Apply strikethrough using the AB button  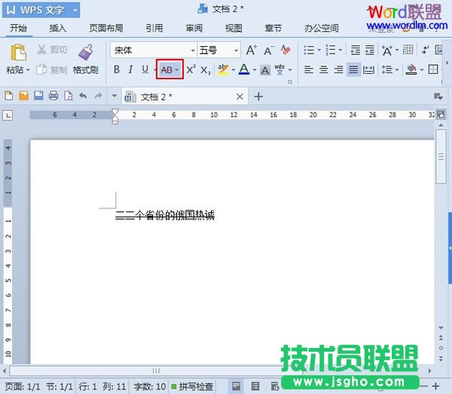point(166,70)
